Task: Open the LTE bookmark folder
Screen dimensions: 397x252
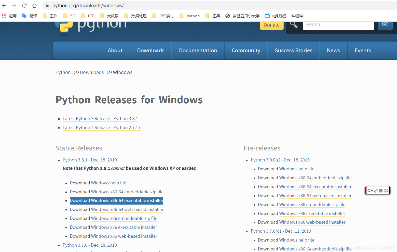Action: pos(88,16)
